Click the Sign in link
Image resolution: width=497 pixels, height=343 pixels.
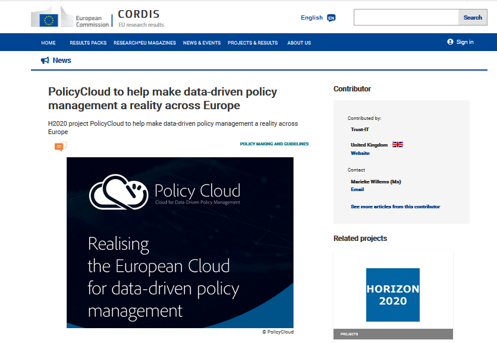tap(465, 42)
